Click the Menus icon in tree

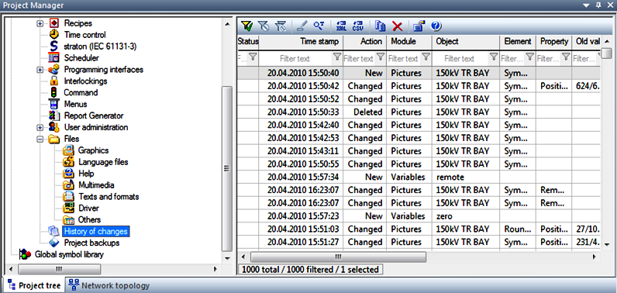tap(53, 104)
